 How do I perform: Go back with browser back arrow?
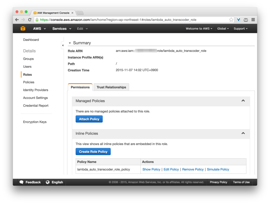pos(17,20)
